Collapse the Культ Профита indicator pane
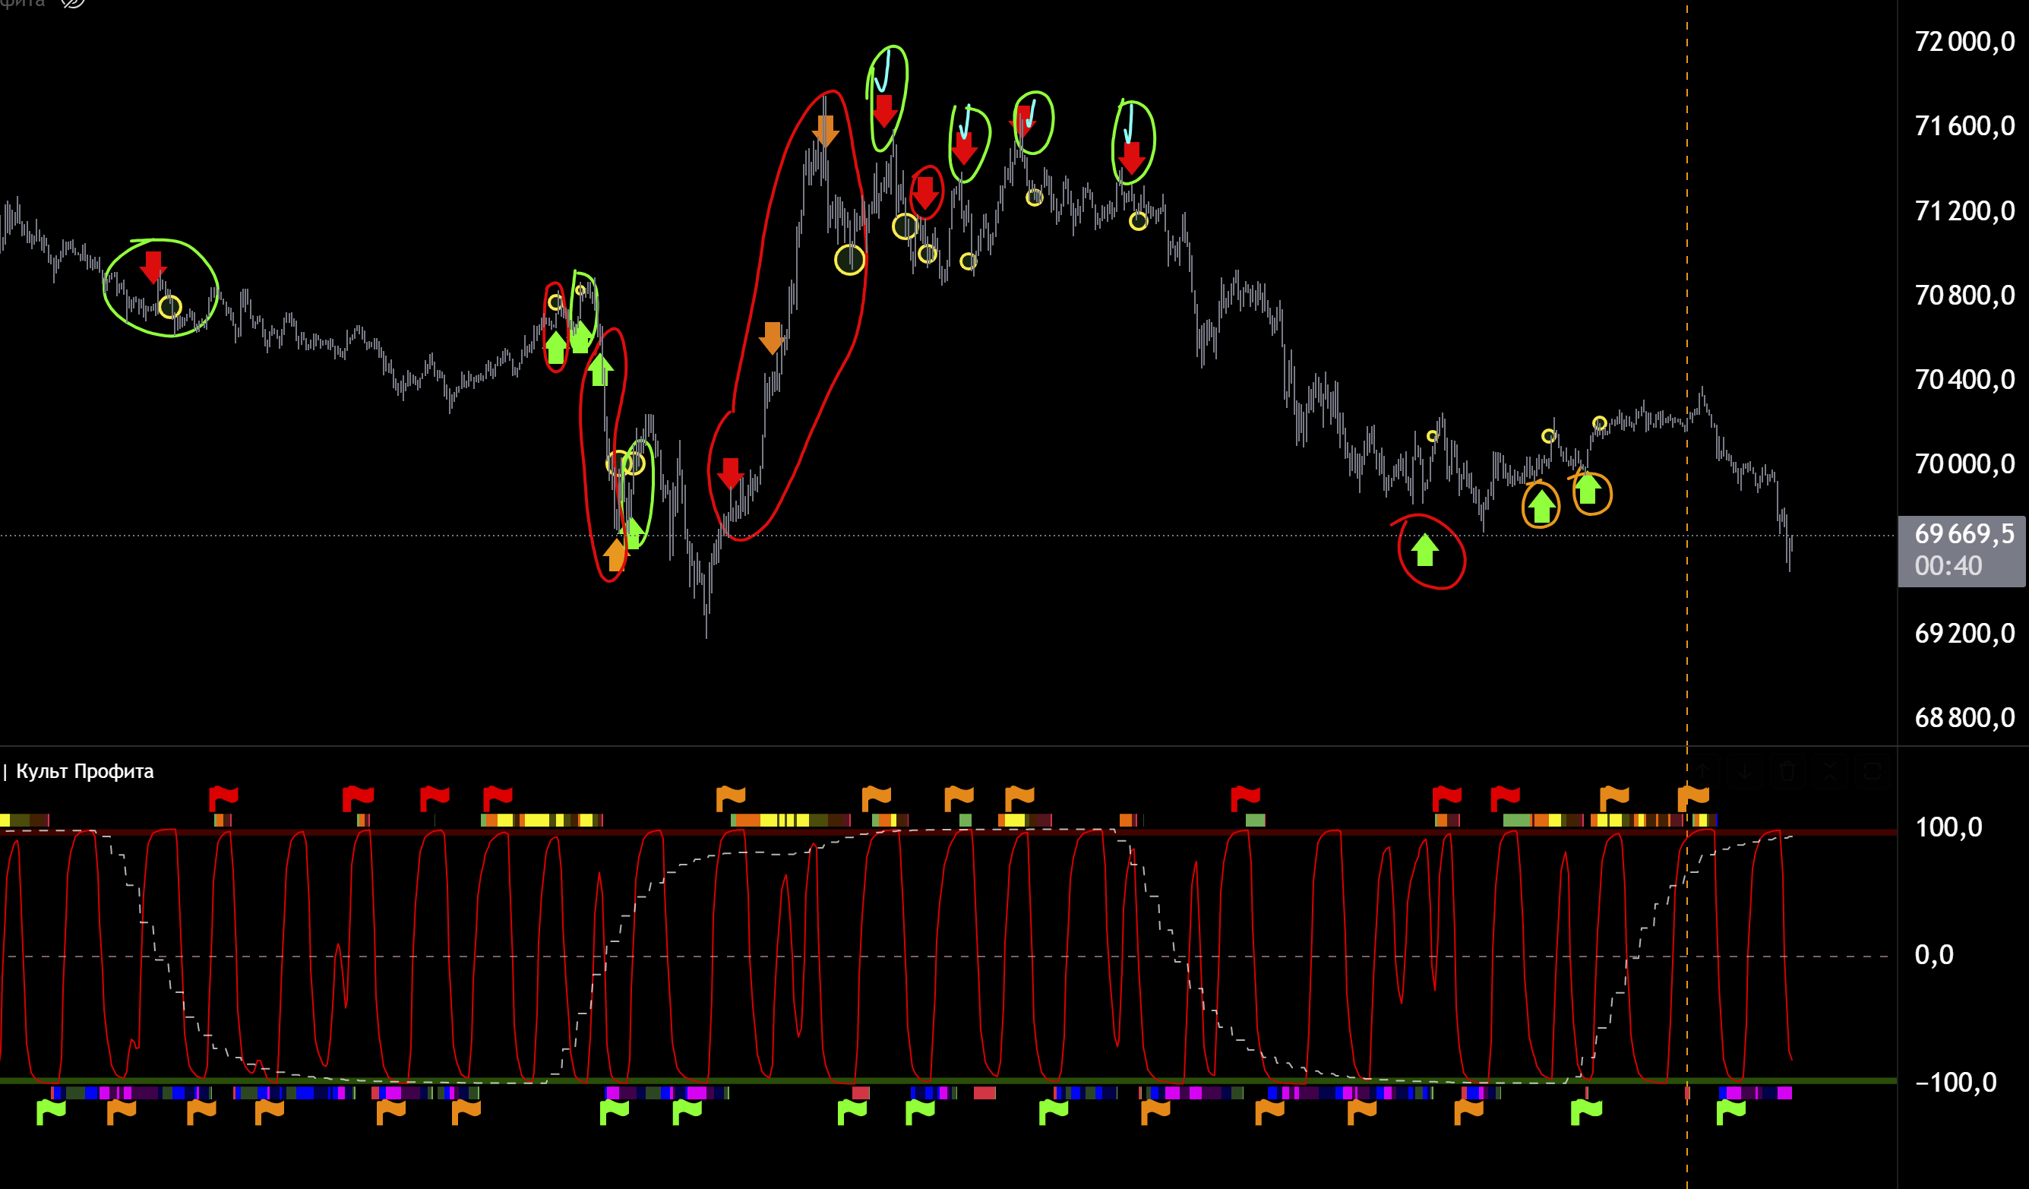The height and width of the screenshot is (1189, 2029). point(1830,771)
